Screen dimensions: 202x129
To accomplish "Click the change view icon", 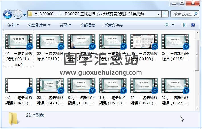I will pos(167,25).
